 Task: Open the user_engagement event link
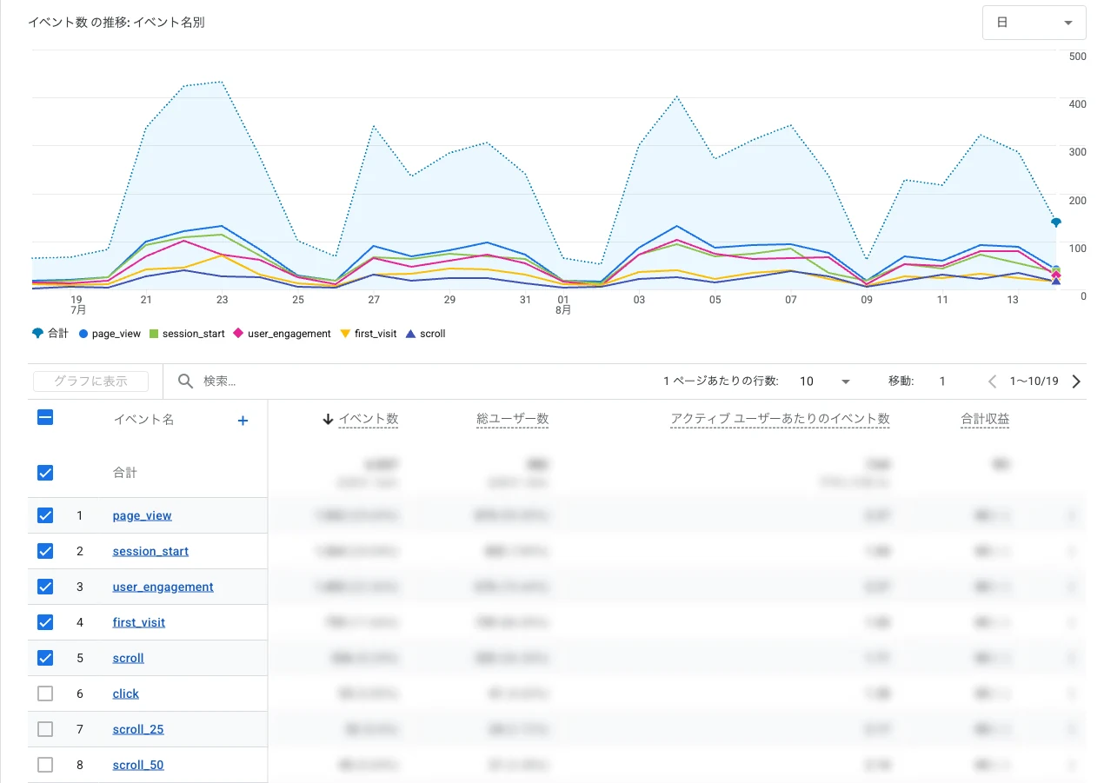[x=163, y=587]
